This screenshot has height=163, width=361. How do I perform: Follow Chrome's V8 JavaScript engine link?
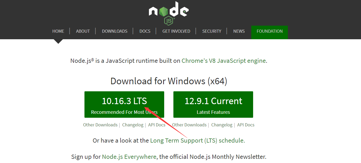click(x=224, y=61)
